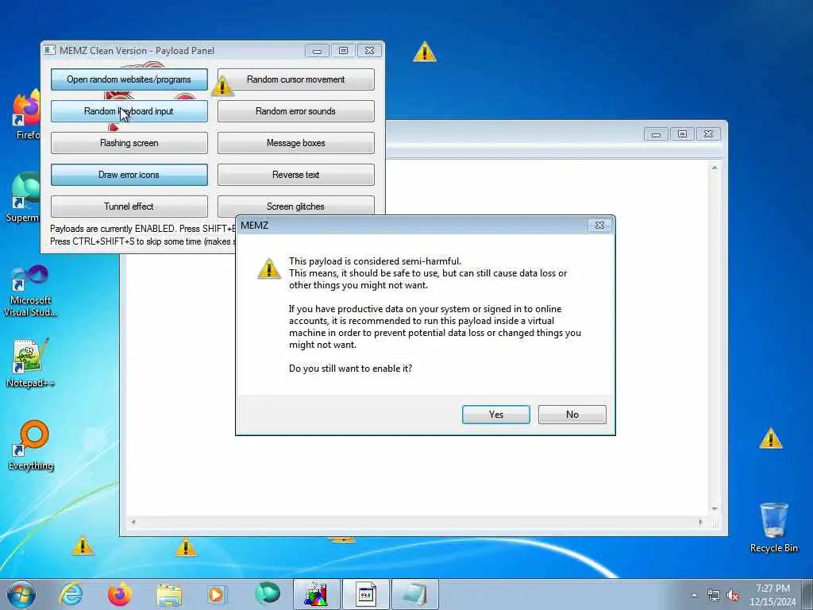Click the muted volume tray icon
Viewport: 813px width, 610px height.
[x=733, y=596]
